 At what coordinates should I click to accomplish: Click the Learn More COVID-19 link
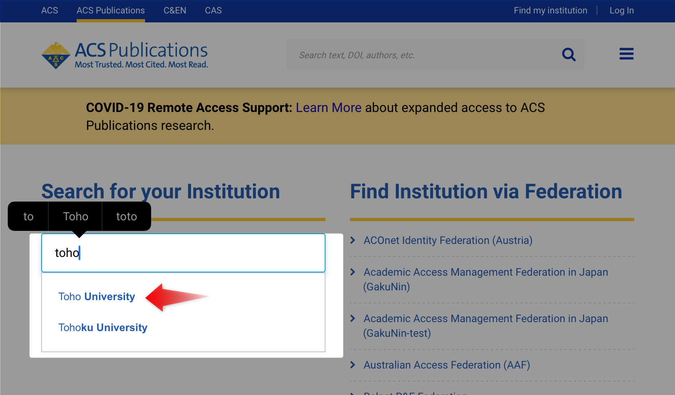[329, 108]
